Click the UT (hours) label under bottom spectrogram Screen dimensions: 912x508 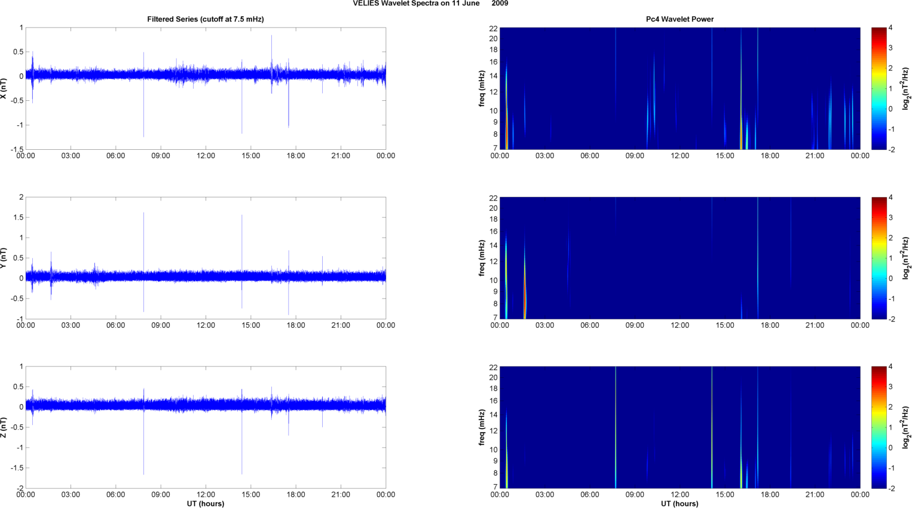pos(680,504)
